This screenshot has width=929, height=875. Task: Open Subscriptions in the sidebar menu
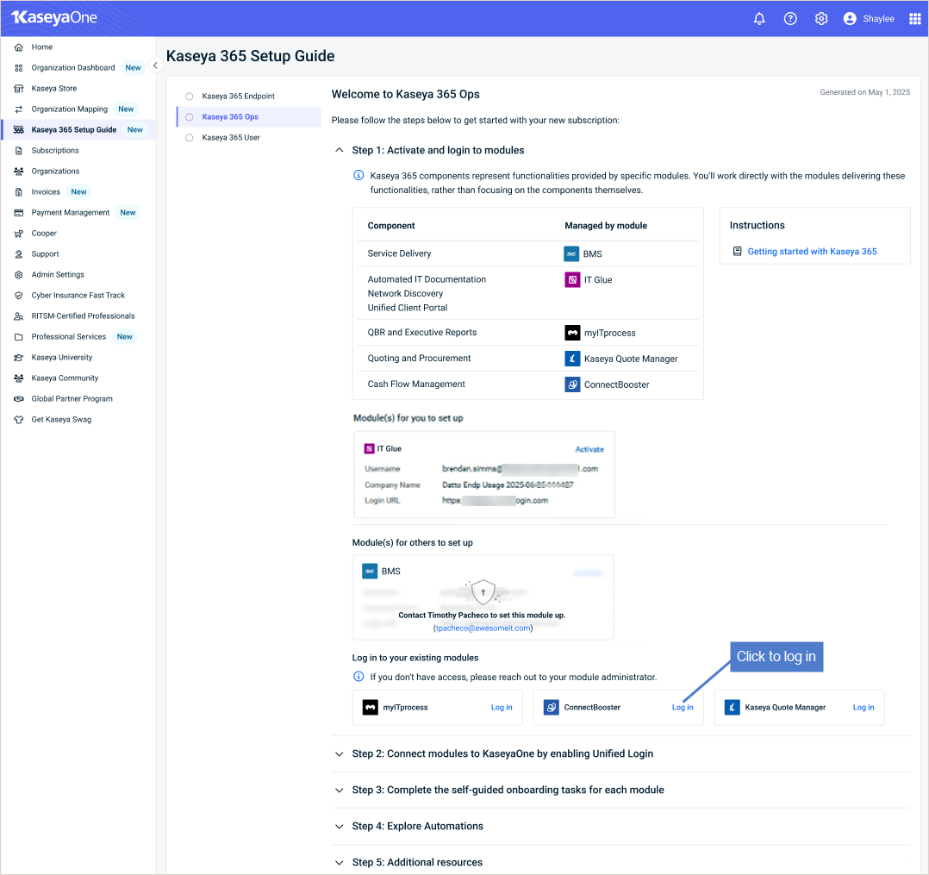pos(55,151)
